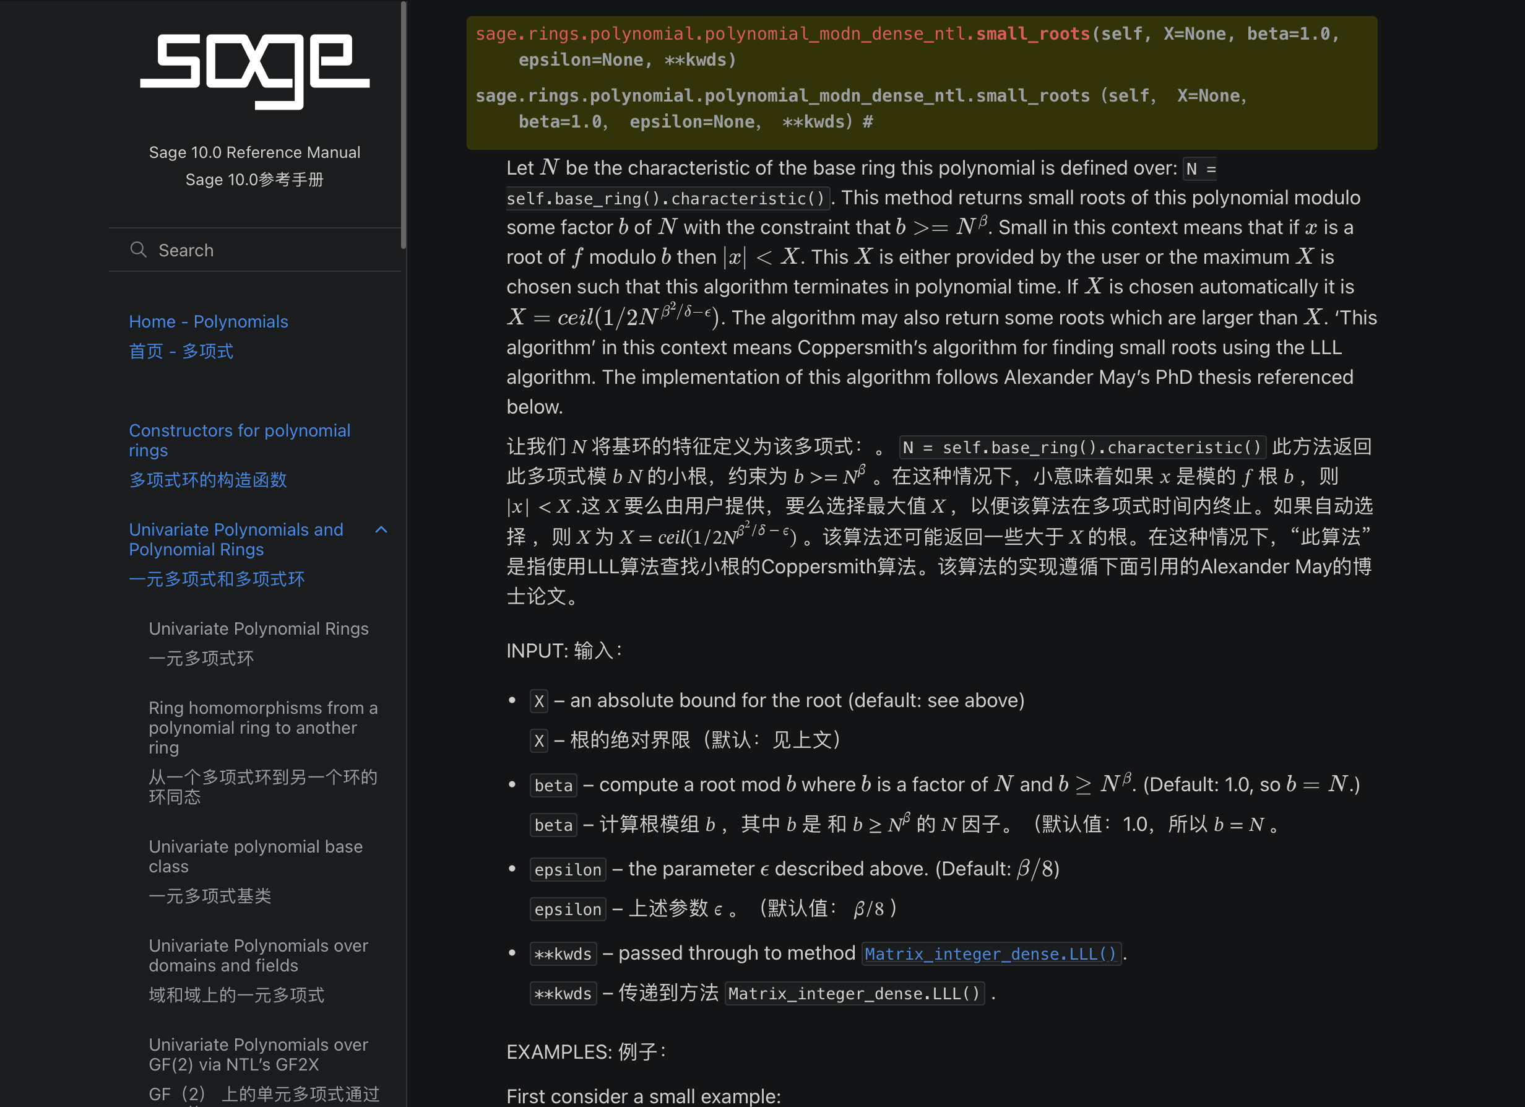Click Sage 10.0 Reference Manual title
The image size is (1525, 1107).
pyautogui.click(x=254, y=153)
